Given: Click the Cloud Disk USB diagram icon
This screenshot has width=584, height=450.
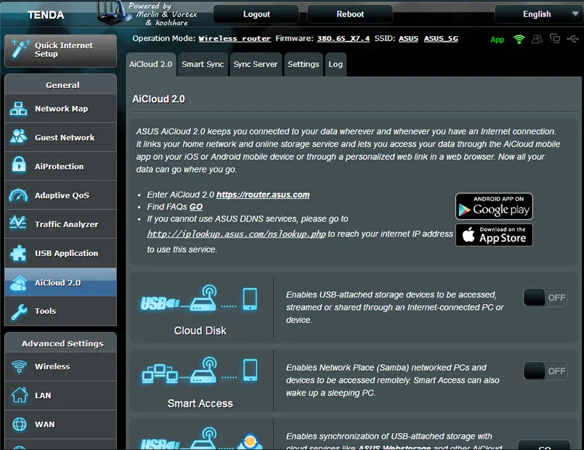Looking at the screenshot, I should point(199,298).
